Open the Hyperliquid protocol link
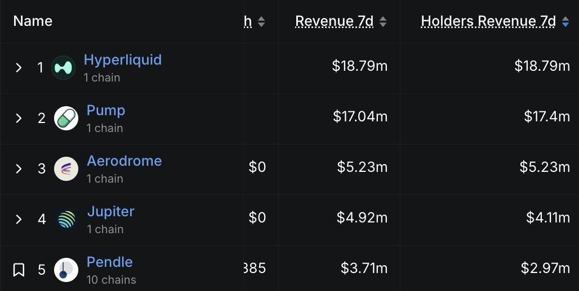Viewport: 579px width, 291px height. [x=123, y=60]
